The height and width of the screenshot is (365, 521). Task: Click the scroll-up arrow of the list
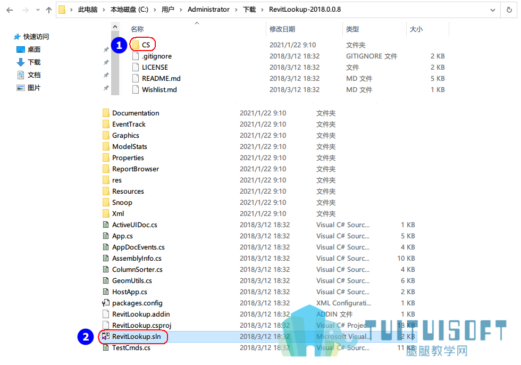(115, 27)
